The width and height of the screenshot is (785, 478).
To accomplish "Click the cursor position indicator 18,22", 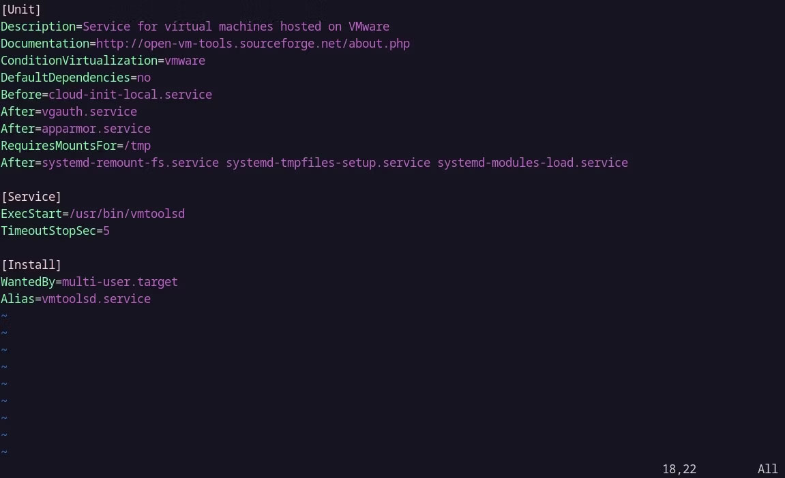I will click(x=679, y=469).
